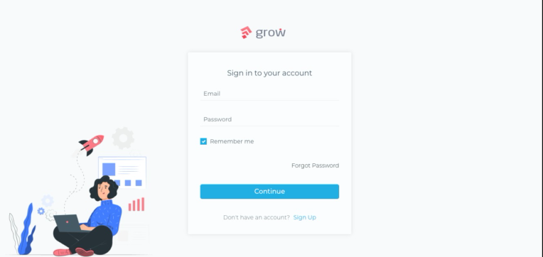Image resolution: width=543 pixels, height=257 pixels.
Task: Click the large gray gear illustration
Action: [x=123, y=138]
